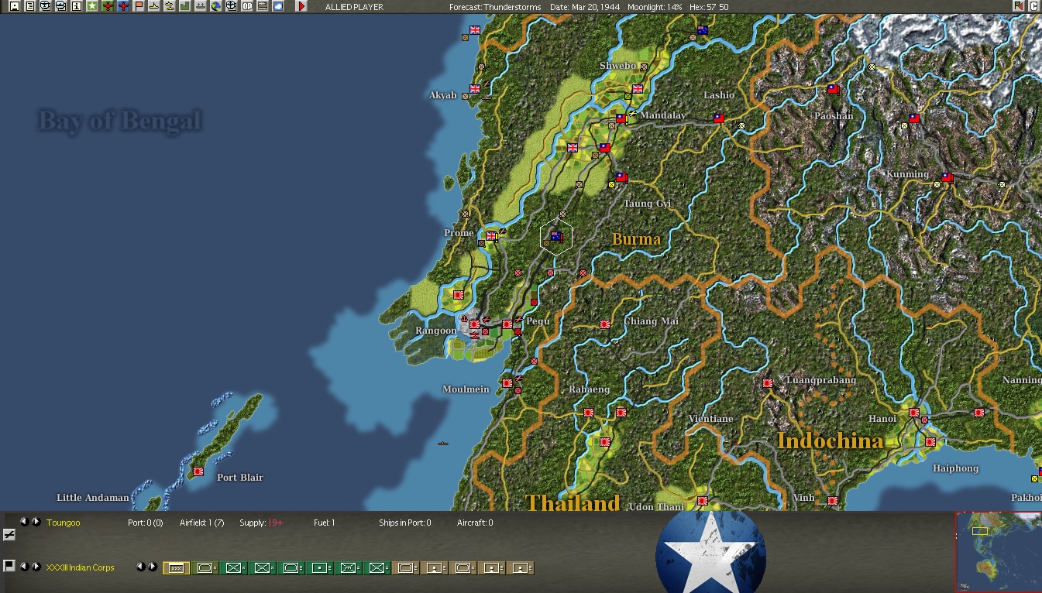
Task: Go to previous base before Toungoo
Action: tap(24, 522)
